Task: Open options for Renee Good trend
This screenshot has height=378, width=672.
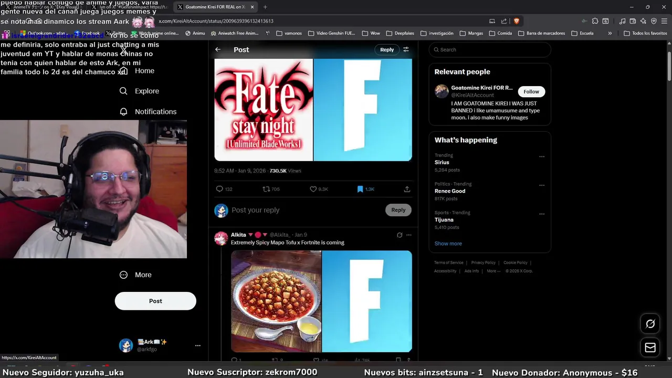Action: (x=542, y=185)
